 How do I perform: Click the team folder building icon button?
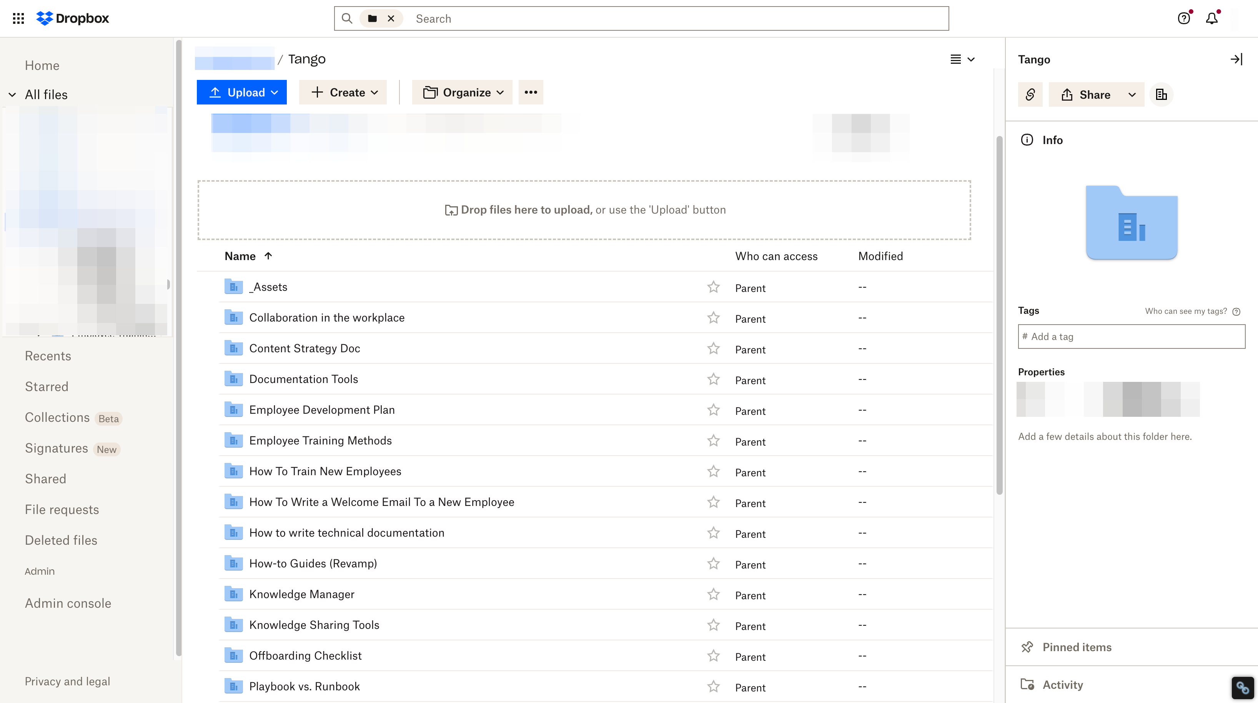point(1161,95)
